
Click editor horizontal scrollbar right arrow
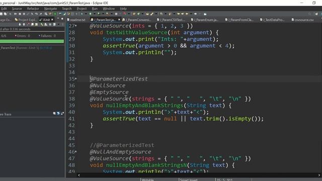319,175
